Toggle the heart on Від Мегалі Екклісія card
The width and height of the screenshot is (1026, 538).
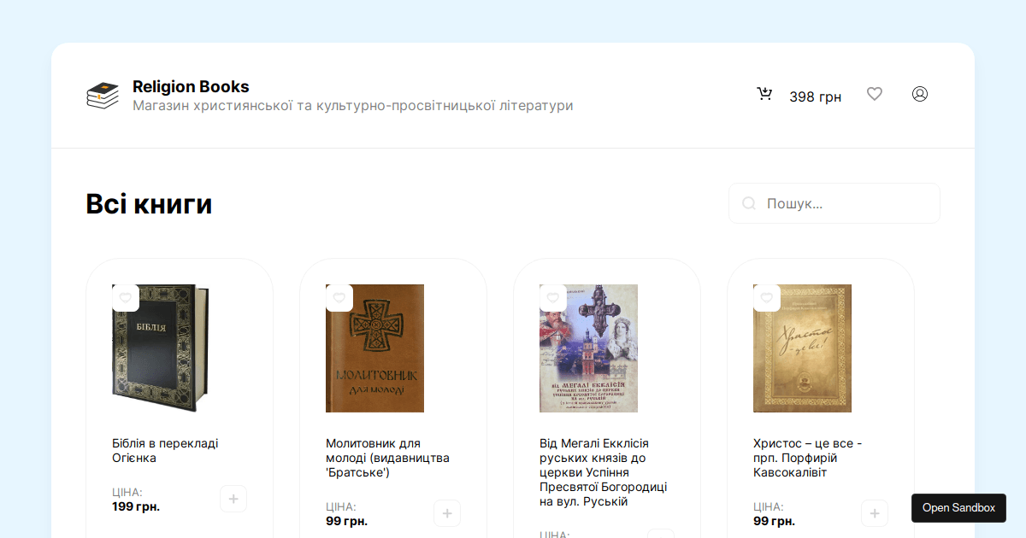[552, 298]
